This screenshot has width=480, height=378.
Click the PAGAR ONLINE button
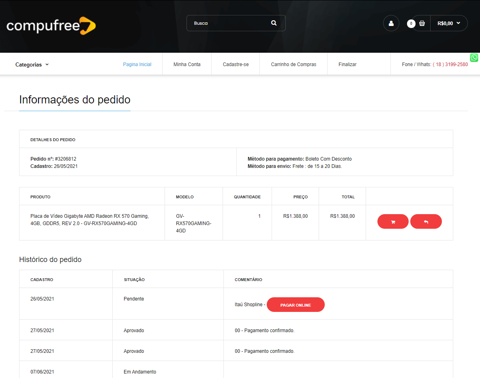point(296,305)
